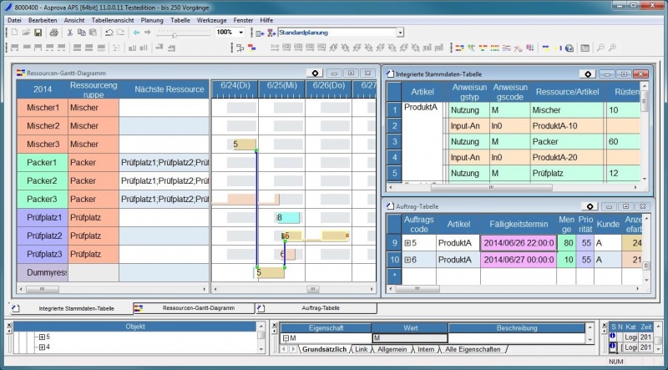
Task: Expand tree item 4 in Objekt panel
Action: [x=42, y=347]
